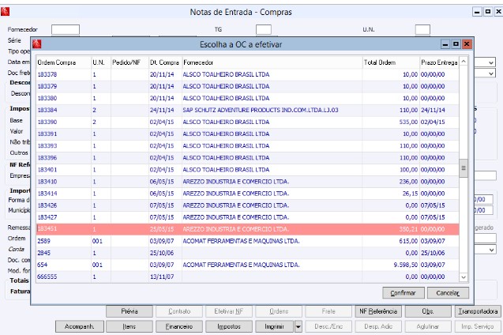The height and width of the screenshot is (335, 503).
Task: Click the Acompanh. button
Action: click(x=80, y=326)
